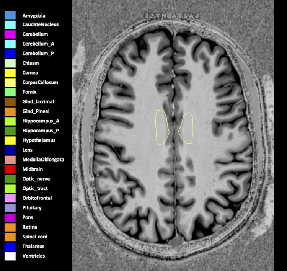Screen dimensions: 287x271
Task: Click the MedullaOblongata pink swatch
Action: point(10,160)
